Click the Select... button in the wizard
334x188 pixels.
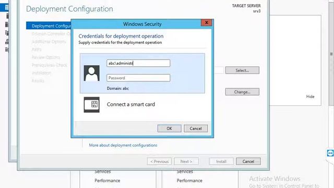coord(242,70)
